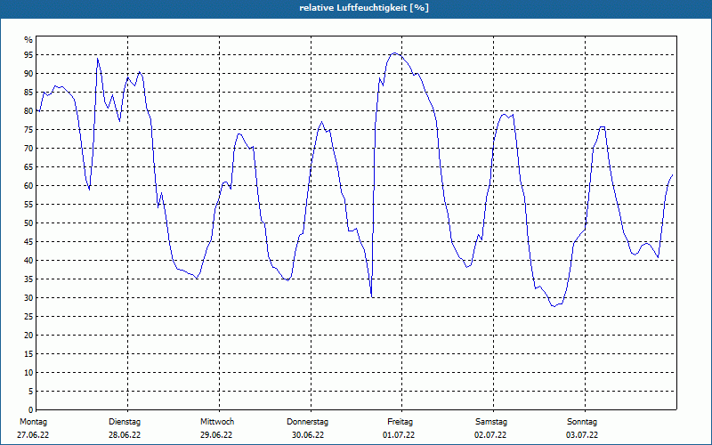The height and width of the screenshot is (445, 712).
Task: Click the curve's highest peak near Freitag
Action: click(x=395, y=53)
